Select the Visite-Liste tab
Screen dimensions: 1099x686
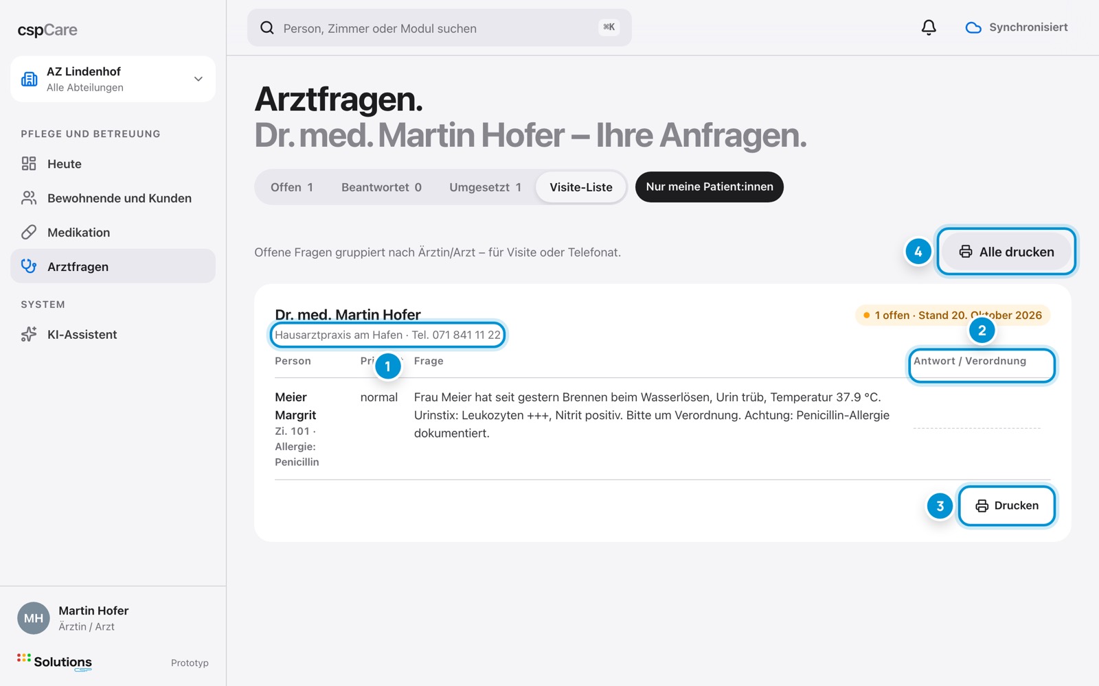(x=581, y=187)
